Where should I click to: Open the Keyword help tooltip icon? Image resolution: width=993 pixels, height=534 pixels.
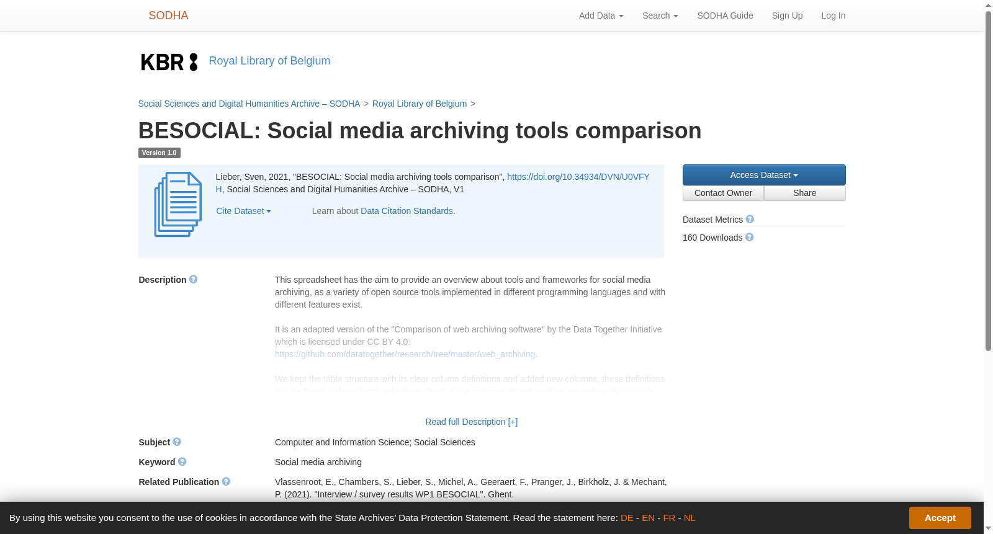(182, 462)
